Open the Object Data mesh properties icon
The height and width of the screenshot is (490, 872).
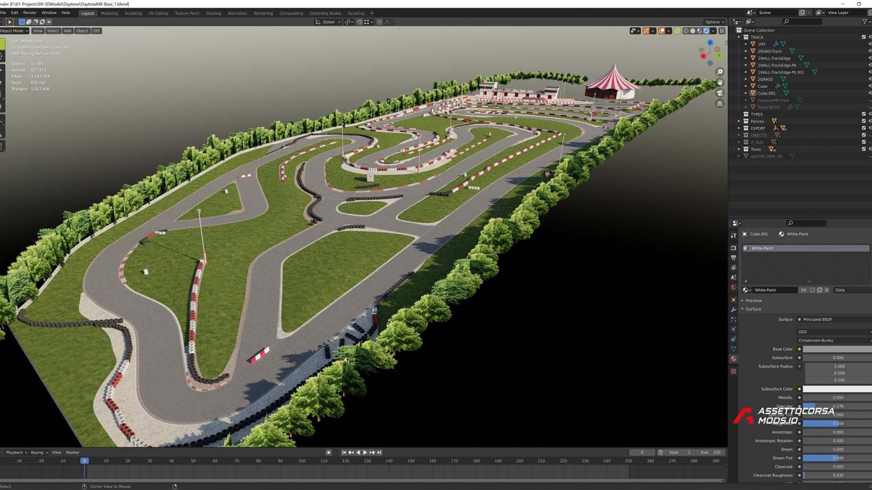(x=733, y=348)
